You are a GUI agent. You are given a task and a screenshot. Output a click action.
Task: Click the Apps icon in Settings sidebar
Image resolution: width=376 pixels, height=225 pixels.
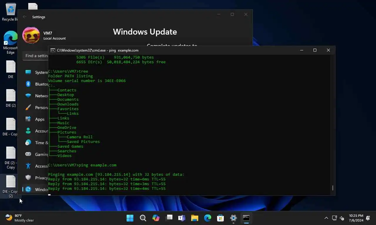[x=28, y=119]
